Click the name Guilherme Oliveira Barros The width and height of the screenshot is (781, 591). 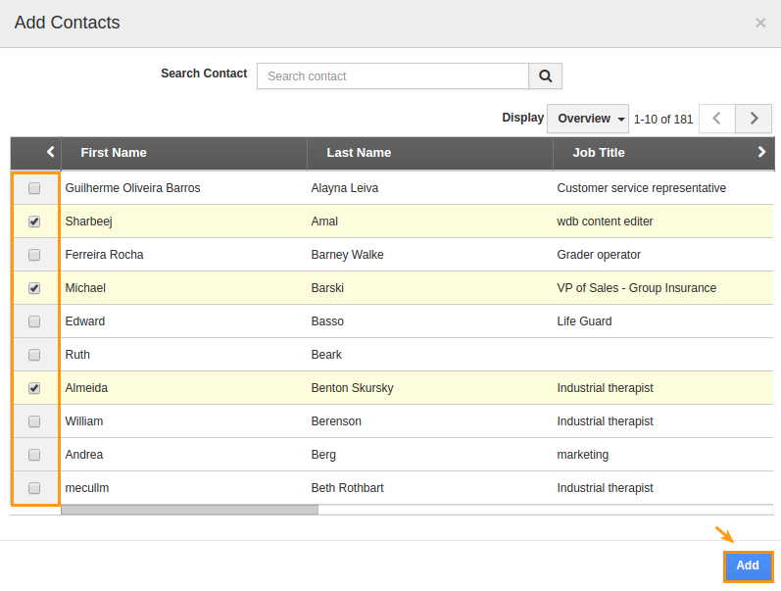132,188
